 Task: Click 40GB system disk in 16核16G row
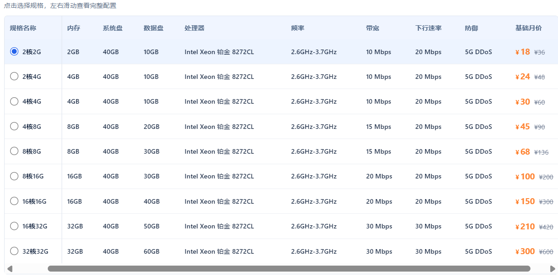pos(111,201)
